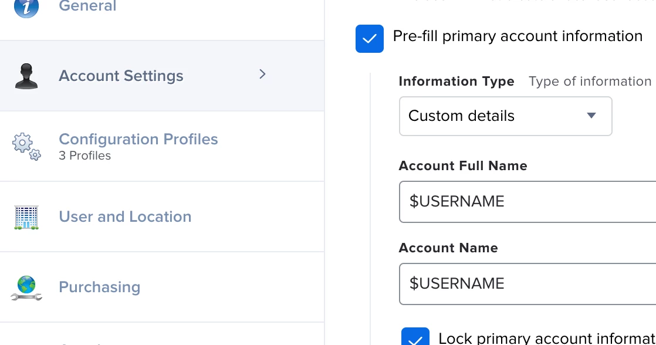Click the Configuration Profiles gears icon
Image resolution: width=656 pixels, height=345 pixels.
pos(26,146)
